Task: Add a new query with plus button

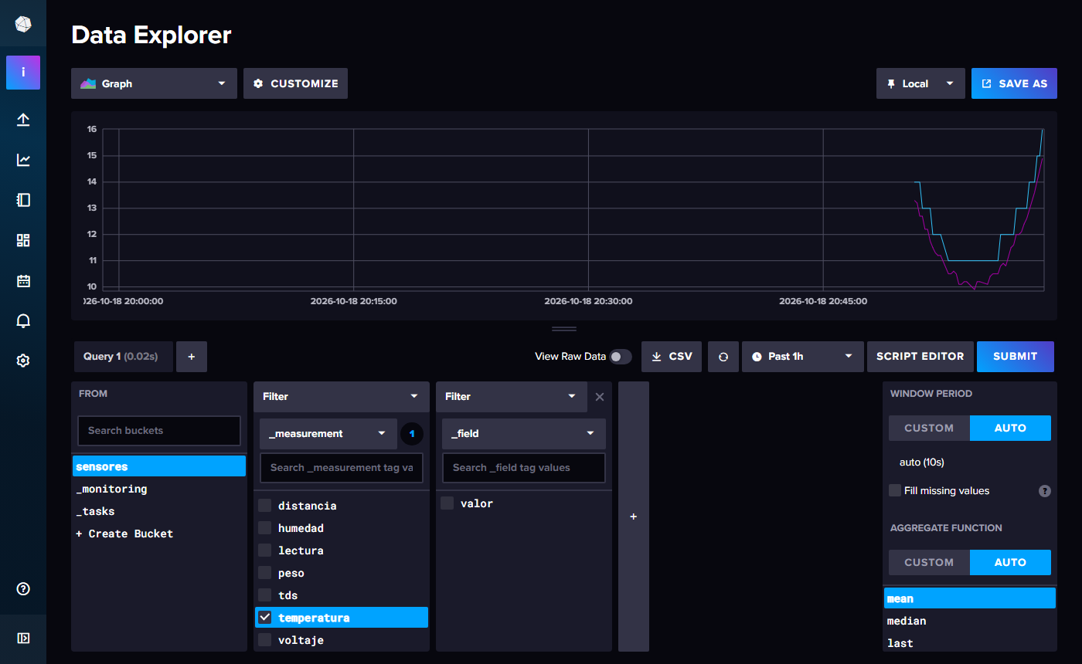Action: (x=192, y=357)
